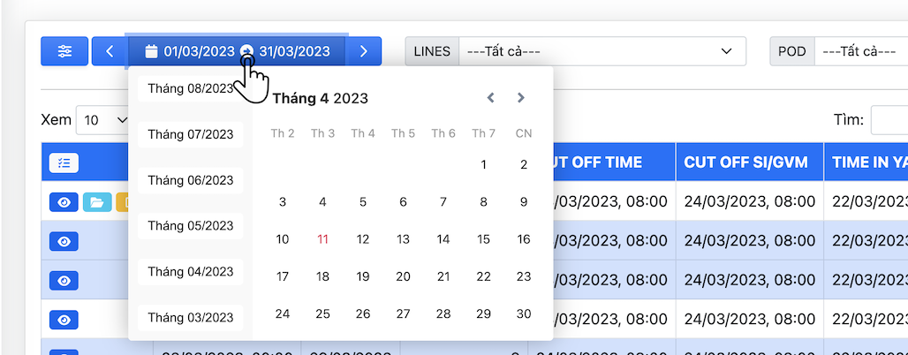
Task: Click the calendar icon in date range
Action: click(151, 51)
